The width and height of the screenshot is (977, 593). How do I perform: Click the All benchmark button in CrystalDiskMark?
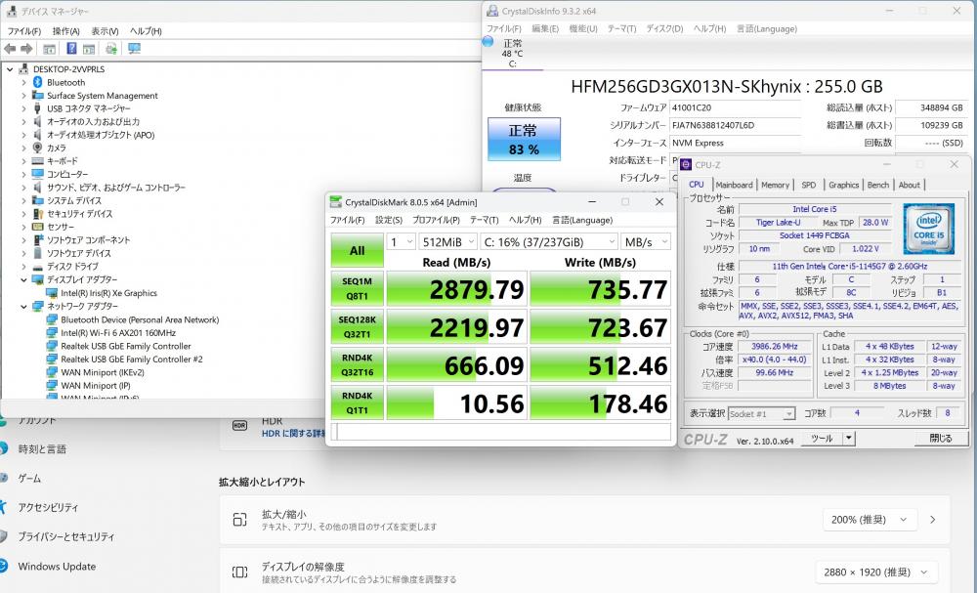click(x=357, y=250)
